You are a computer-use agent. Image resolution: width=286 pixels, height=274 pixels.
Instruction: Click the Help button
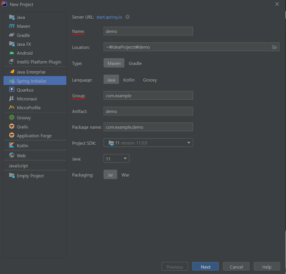coord(267,267)
